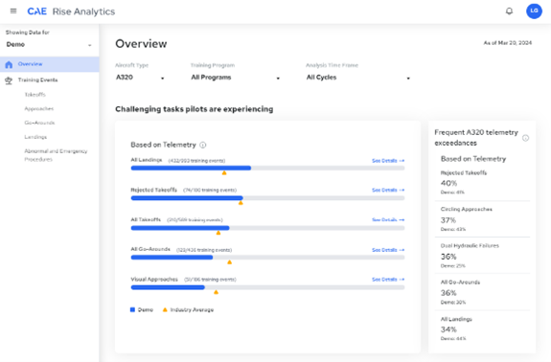
Task: Click See Details for Visual Approaches
Action: [388, 280]
